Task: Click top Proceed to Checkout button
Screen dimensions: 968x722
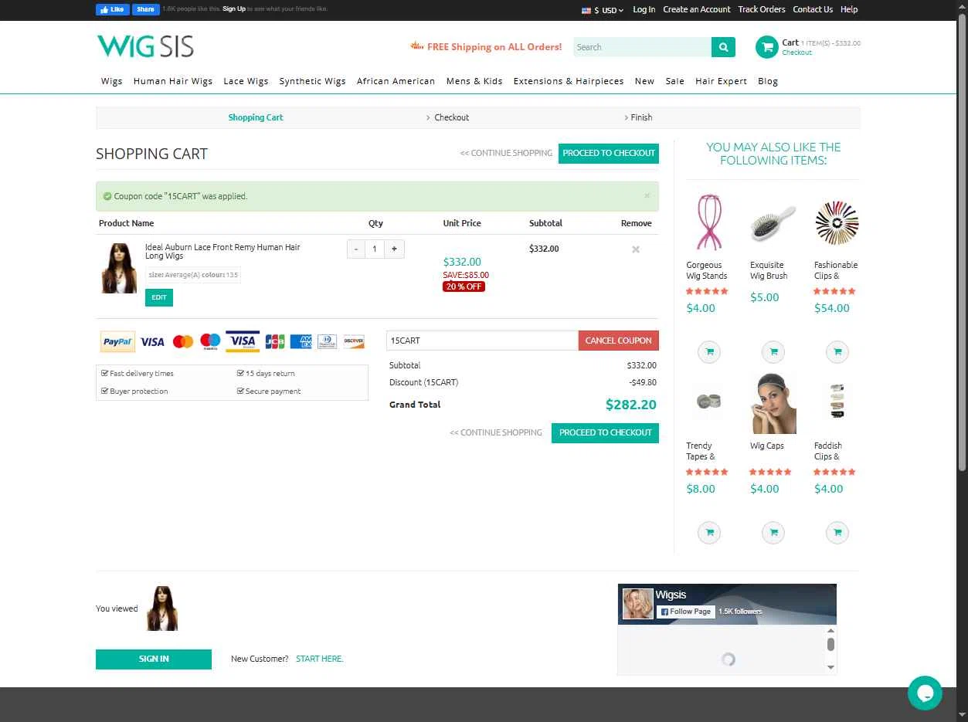Action: [609, 153]
